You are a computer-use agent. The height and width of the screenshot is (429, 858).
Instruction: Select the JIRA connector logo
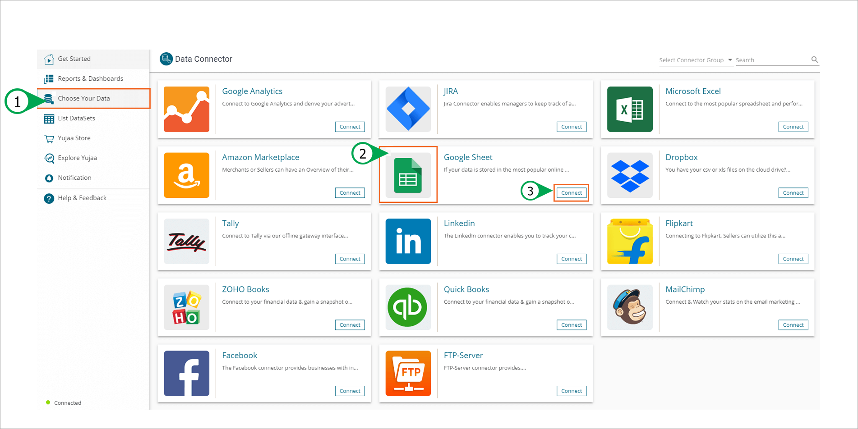tap(408, 109)
